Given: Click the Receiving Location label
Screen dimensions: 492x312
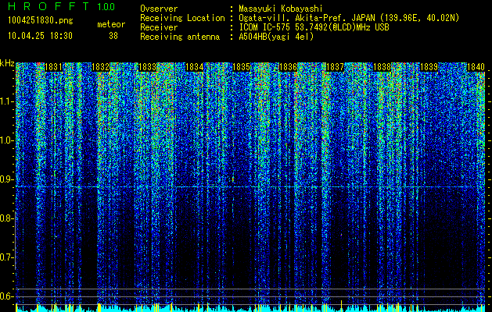Looking at the screenshot, I should coord(182,18).
